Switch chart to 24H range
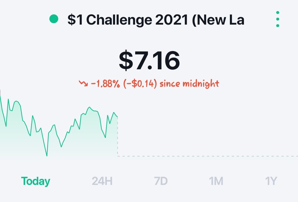The height and width of the screenshot is (202, 298). (x=102, y=181)
